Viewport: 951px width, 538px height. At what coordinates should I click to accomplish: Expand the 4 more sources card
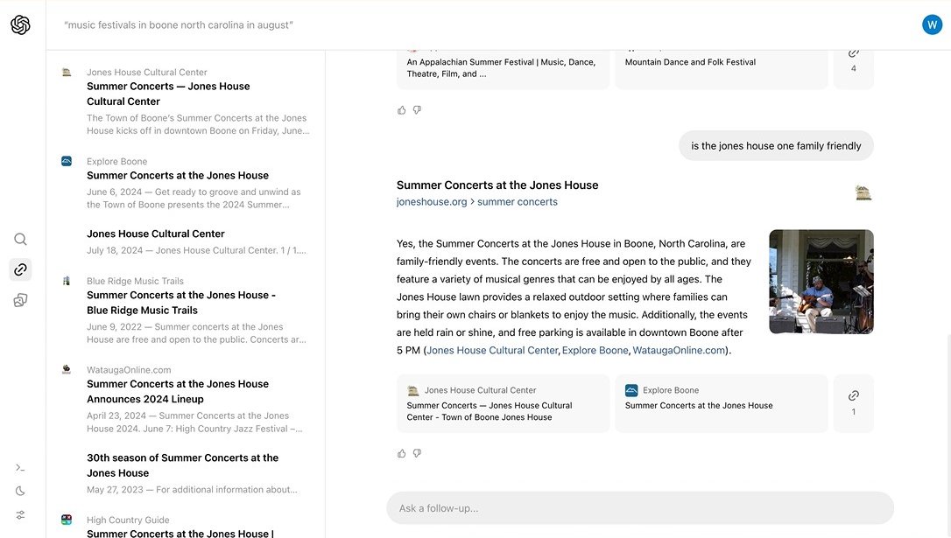853,60
